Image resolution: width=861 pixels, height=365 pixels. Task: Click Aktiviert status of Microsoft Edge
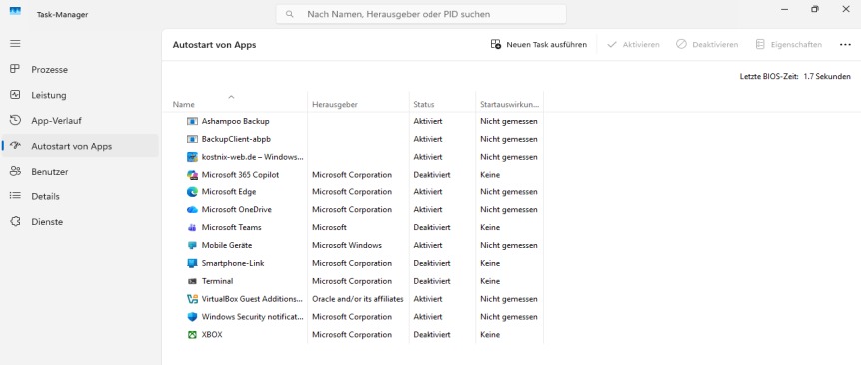tap(428, 192)
